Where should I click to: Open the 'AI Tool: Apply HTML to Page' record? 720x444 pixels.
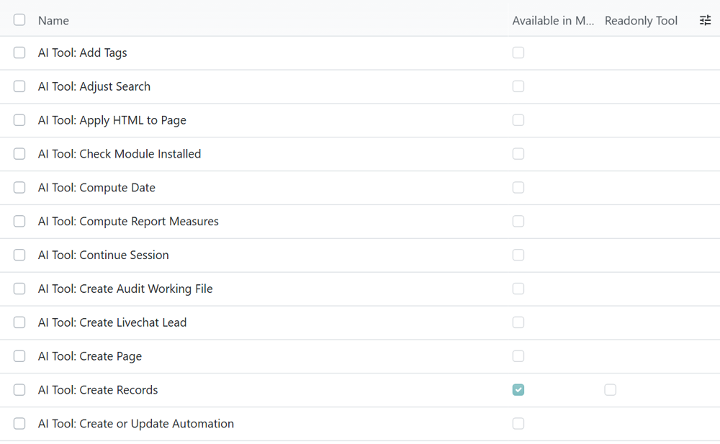[x=112, y=120]
